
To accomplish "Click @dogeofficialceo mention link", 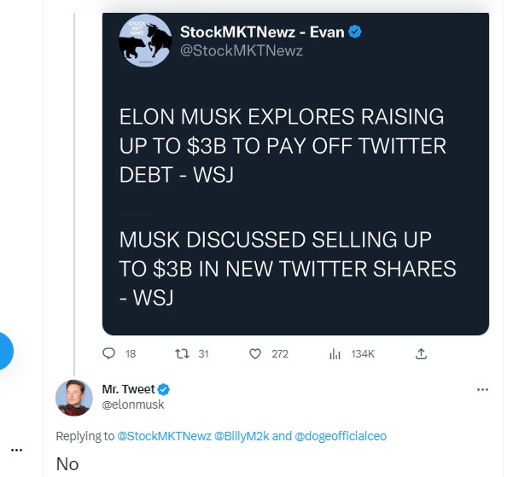I will pos(341,436).
